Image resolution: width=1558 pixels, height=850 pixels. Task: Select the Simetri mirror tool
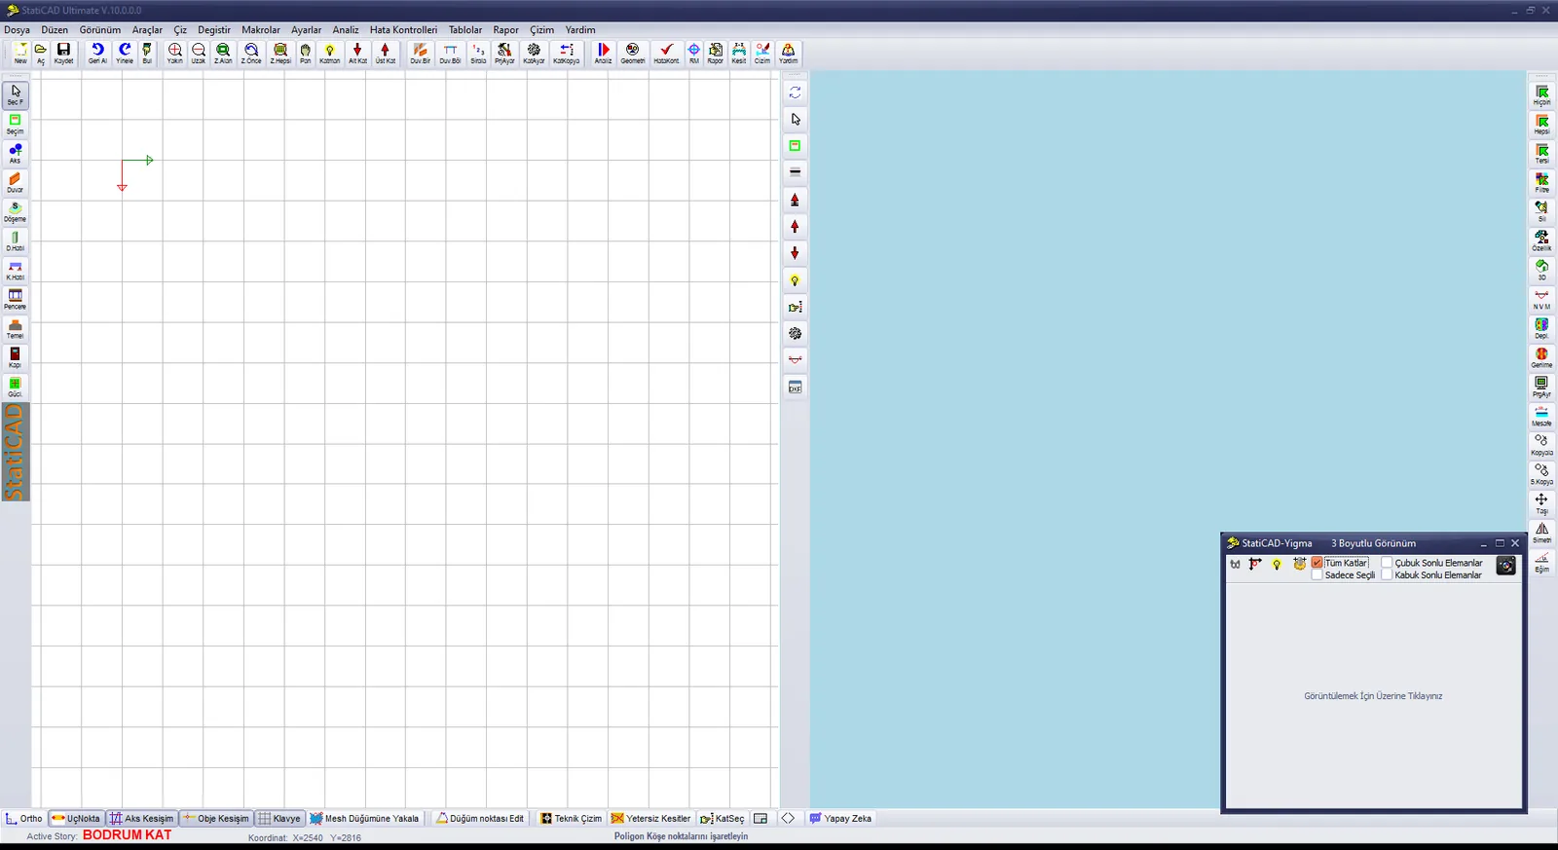coord(1541,533)
